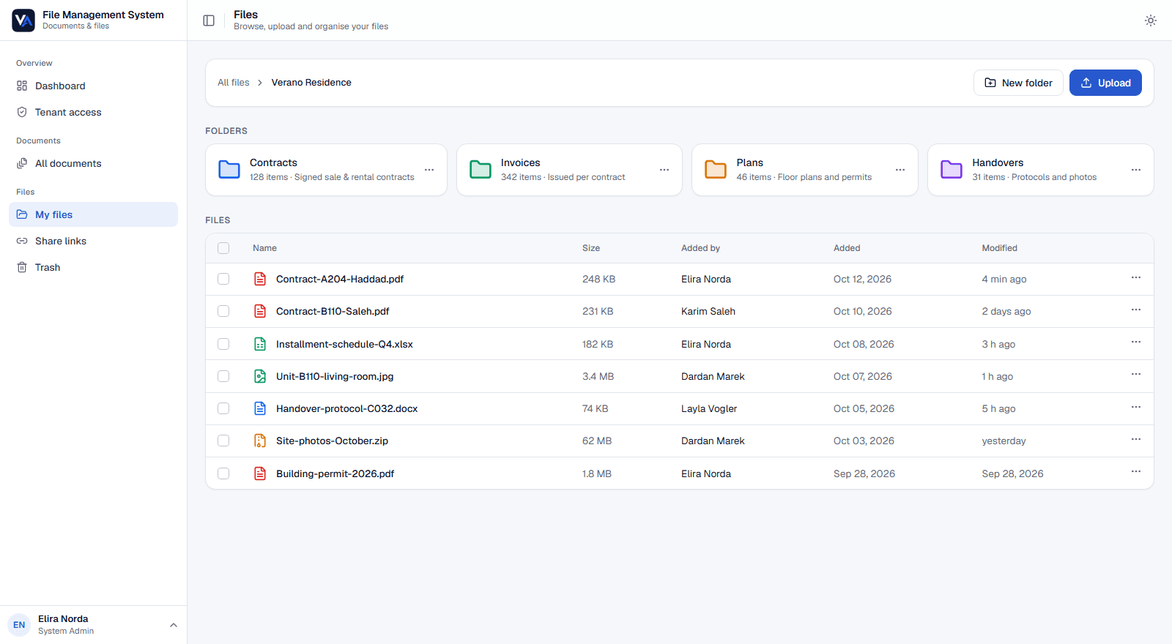Click the Modified column header

(x=999, y=248)
